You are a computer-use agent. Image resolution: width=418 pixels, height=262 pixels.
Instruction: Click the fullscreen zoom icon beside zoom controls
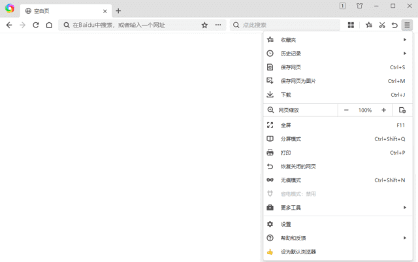pos(402,110)
